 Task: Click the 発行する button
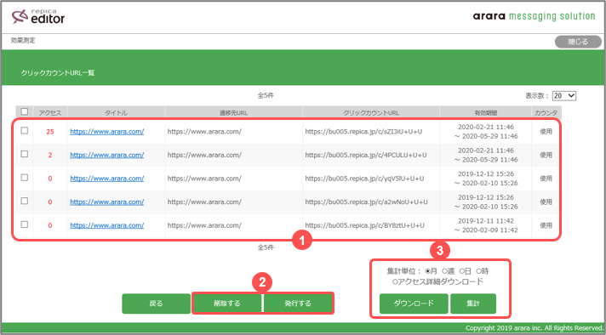298,304
